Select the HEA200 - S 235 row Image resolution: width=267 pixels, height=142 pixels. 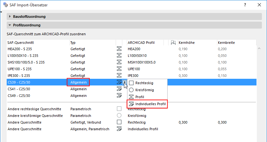click(x=132, y=49)
